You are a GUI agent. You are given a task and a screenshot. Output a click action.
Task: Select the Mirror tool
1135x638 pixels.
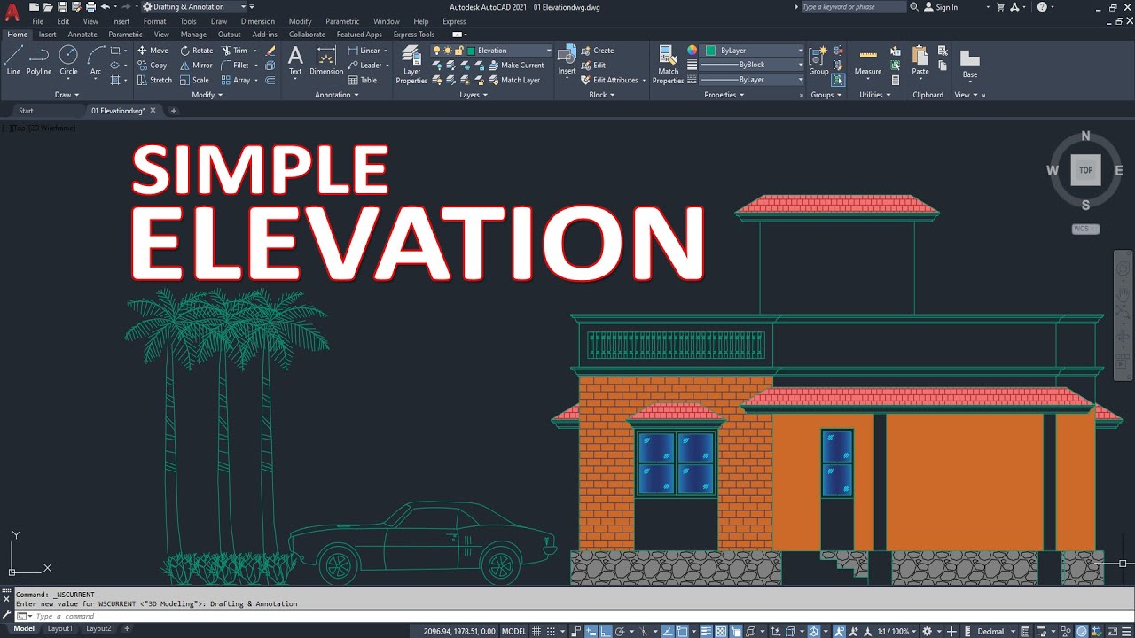click(197, 65)
